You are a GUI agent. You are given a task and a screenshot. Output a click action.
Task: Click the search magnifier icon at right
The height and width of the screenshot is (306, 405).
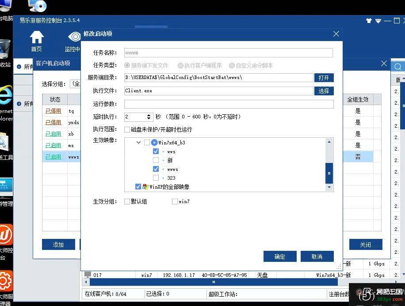tap(397, 67)
